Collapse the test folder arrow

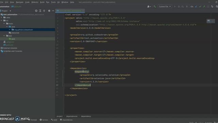4,36
